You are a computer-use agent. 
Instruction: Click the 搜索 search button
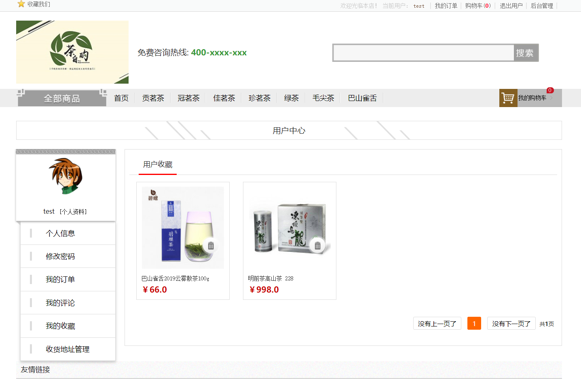coord(526,53)
